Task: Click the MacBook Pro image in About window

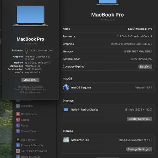Action: click(x=30, y=16)
